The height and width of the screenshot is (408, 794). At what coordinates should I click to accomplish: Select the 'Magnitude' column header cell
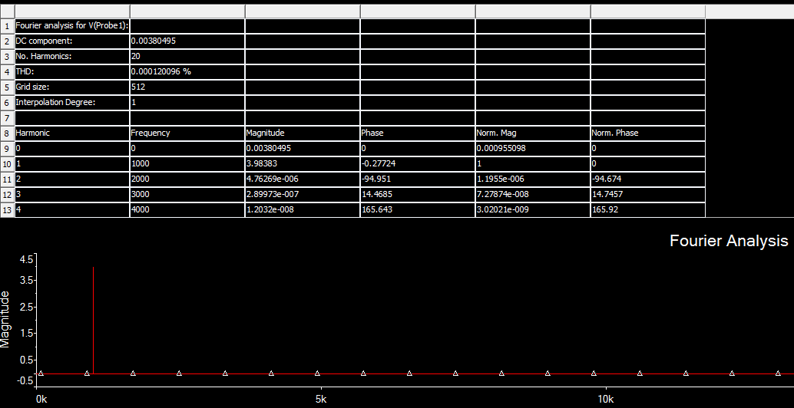point(303,133)
